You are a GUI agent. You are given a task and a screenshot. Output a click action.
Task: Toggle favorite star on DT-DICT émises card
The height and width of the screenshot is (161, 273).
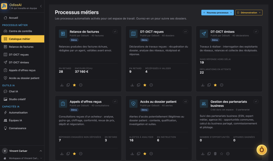215,85
